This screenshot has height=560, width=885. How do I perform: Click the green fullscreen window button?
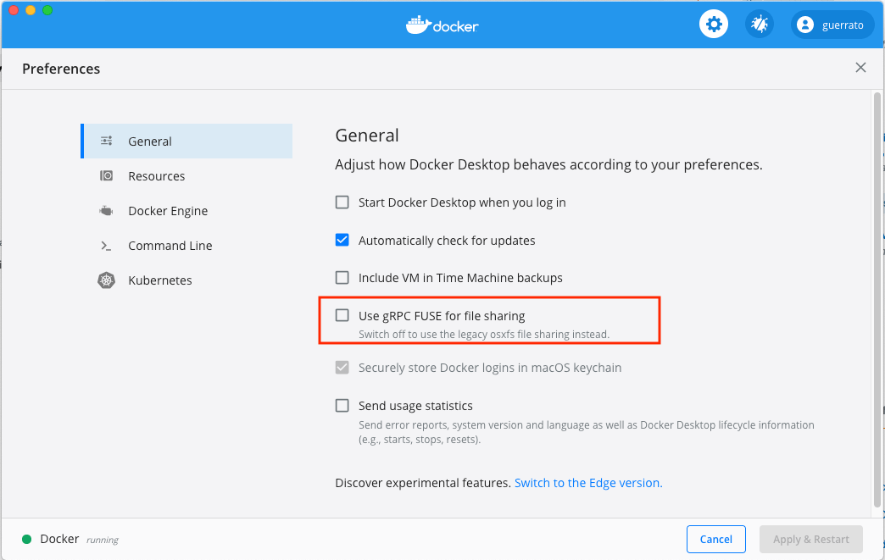47,10
